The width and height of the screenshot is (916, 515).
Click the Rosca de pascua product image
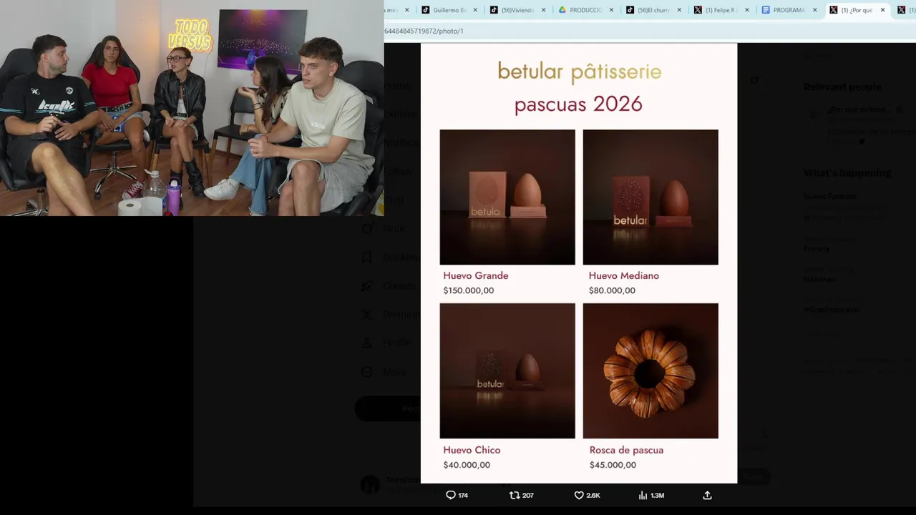pyautogui.click(x=651, y=371)
